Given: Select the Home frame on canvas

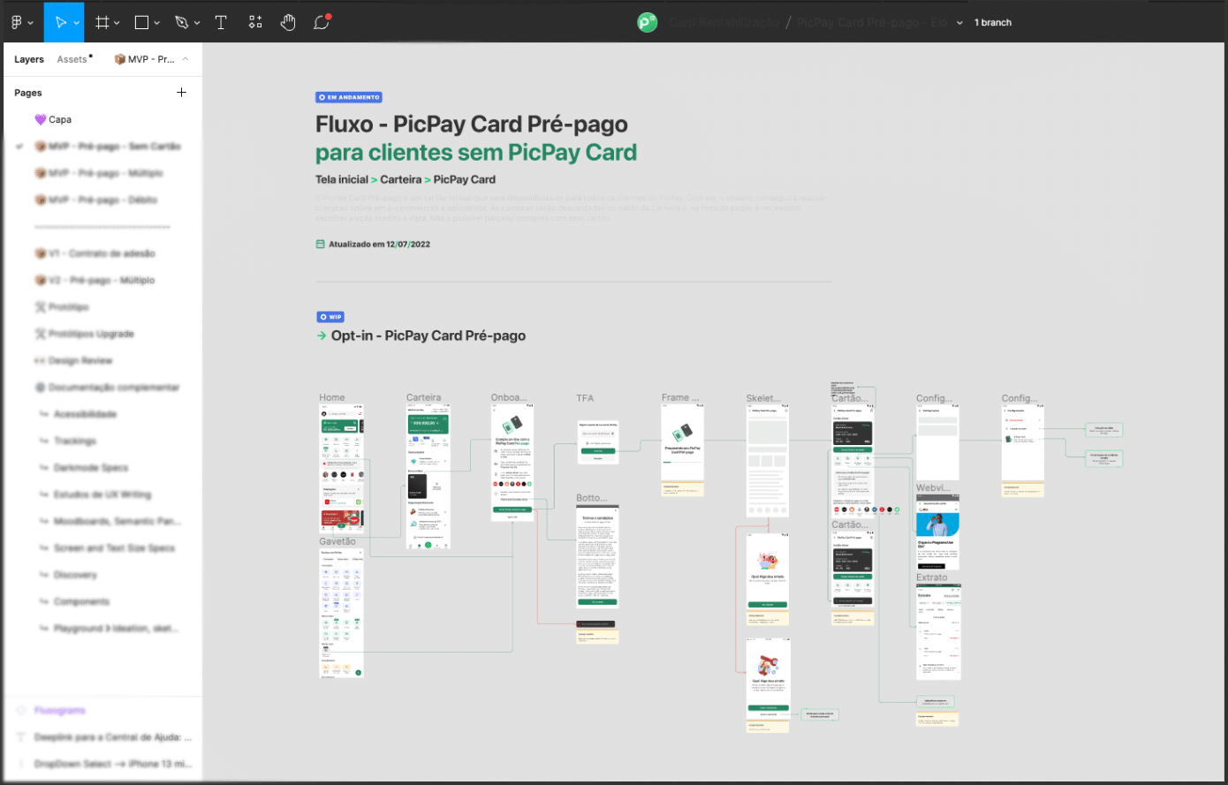Looking at the screenshot, I should tap(341, 470).
